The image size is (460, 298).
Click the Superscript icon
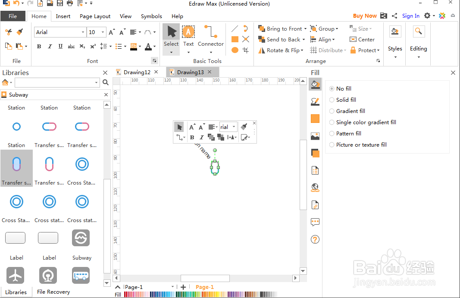tap(93, 47)
